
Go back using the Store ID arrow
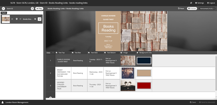point(3,9)
